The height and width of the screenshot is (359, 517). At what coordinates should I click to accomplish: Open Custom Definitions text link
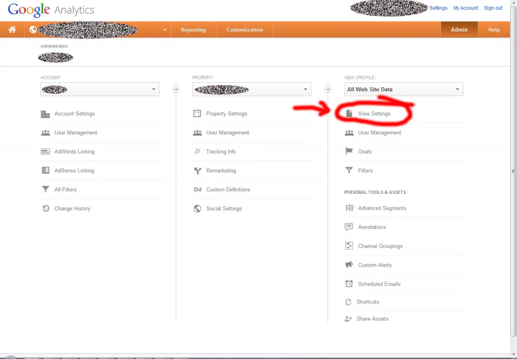(228, 189)
